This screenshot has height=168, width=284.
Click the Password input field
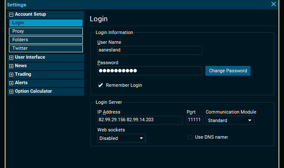coord(150,71)
